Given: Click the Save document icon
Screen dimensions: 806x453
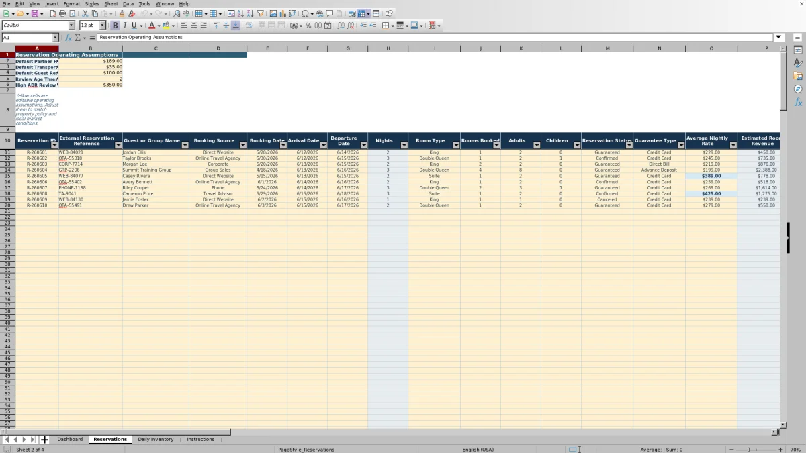Looking at the screenshot, I should click(x=34, y=13).
